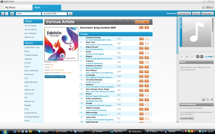Expand the My Account dropdown
Image resolution: width=215 pixels, height=134 pixels.
coord(207,13)
